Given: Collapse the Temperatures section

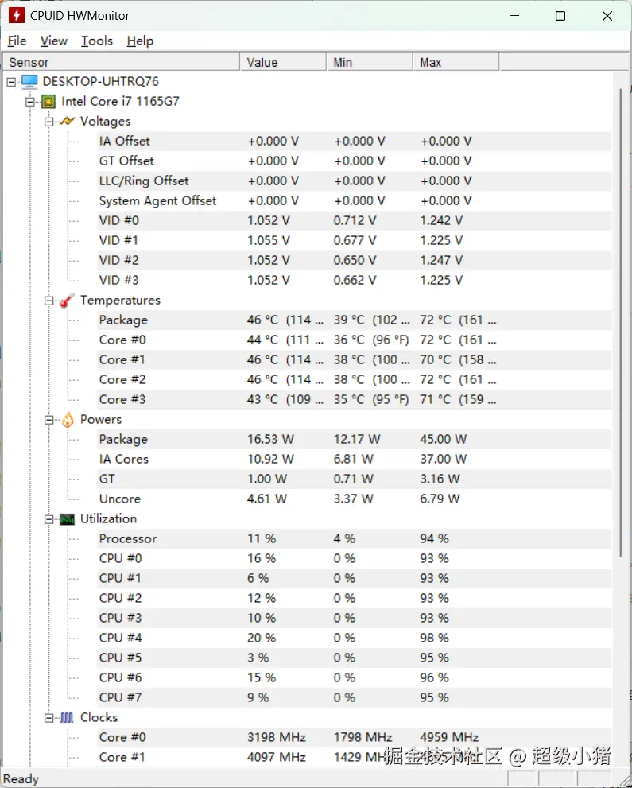Looking at the screenshot, I should 49,300.
